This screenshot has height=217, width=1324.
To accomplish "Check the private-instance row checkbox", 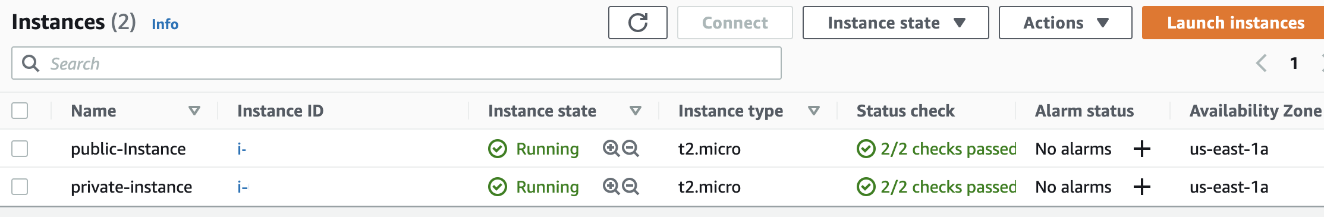I will click(x=20, y=187).
